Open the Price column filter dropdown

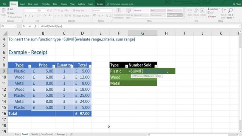tap(53, 66)
